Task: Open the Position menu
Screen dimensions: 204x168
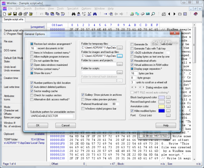Action: 40,9
